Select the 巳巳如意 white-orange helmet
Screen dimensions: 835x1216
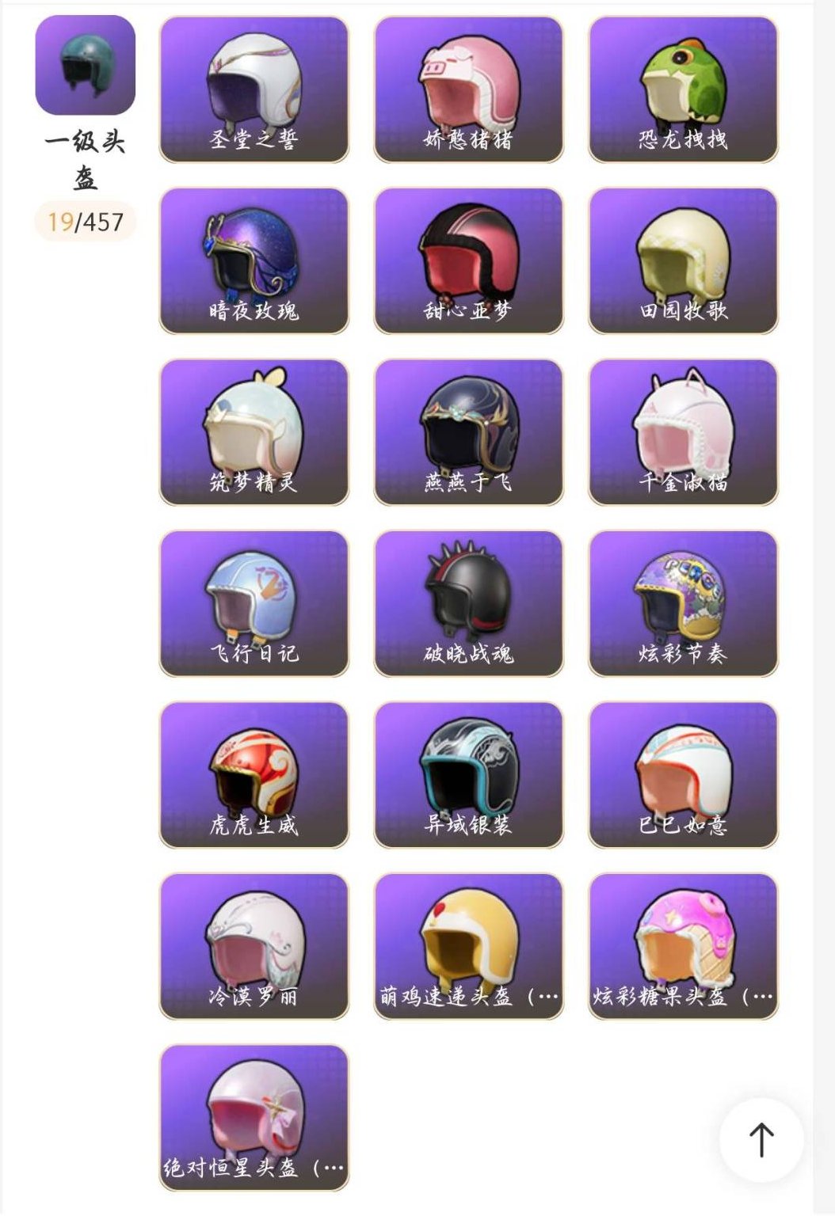(x=684, y=775)
